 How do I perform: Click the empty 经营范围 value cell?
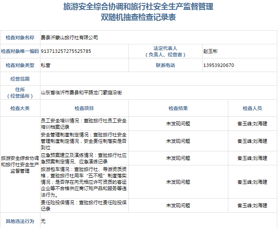point(158,79)
